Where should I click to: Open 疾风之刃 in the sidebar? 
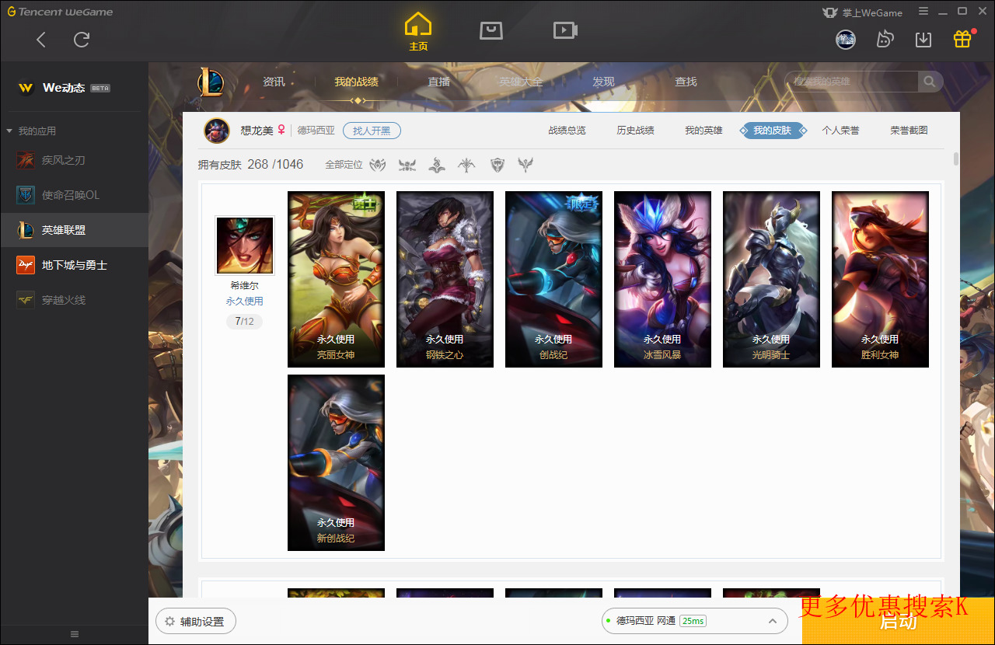point(74,160)
